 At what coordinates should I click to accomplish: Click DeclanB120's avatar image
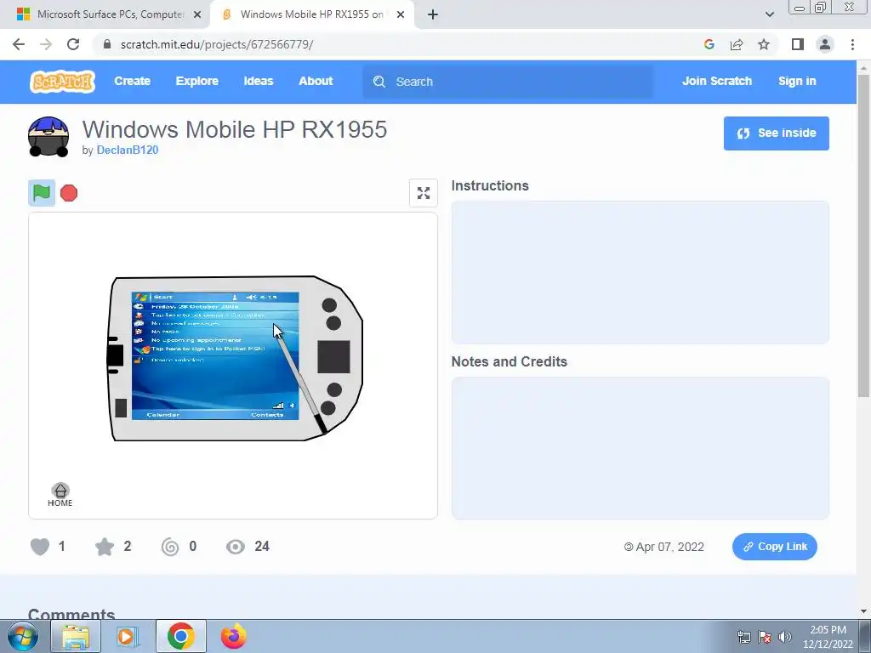[48, 137]
